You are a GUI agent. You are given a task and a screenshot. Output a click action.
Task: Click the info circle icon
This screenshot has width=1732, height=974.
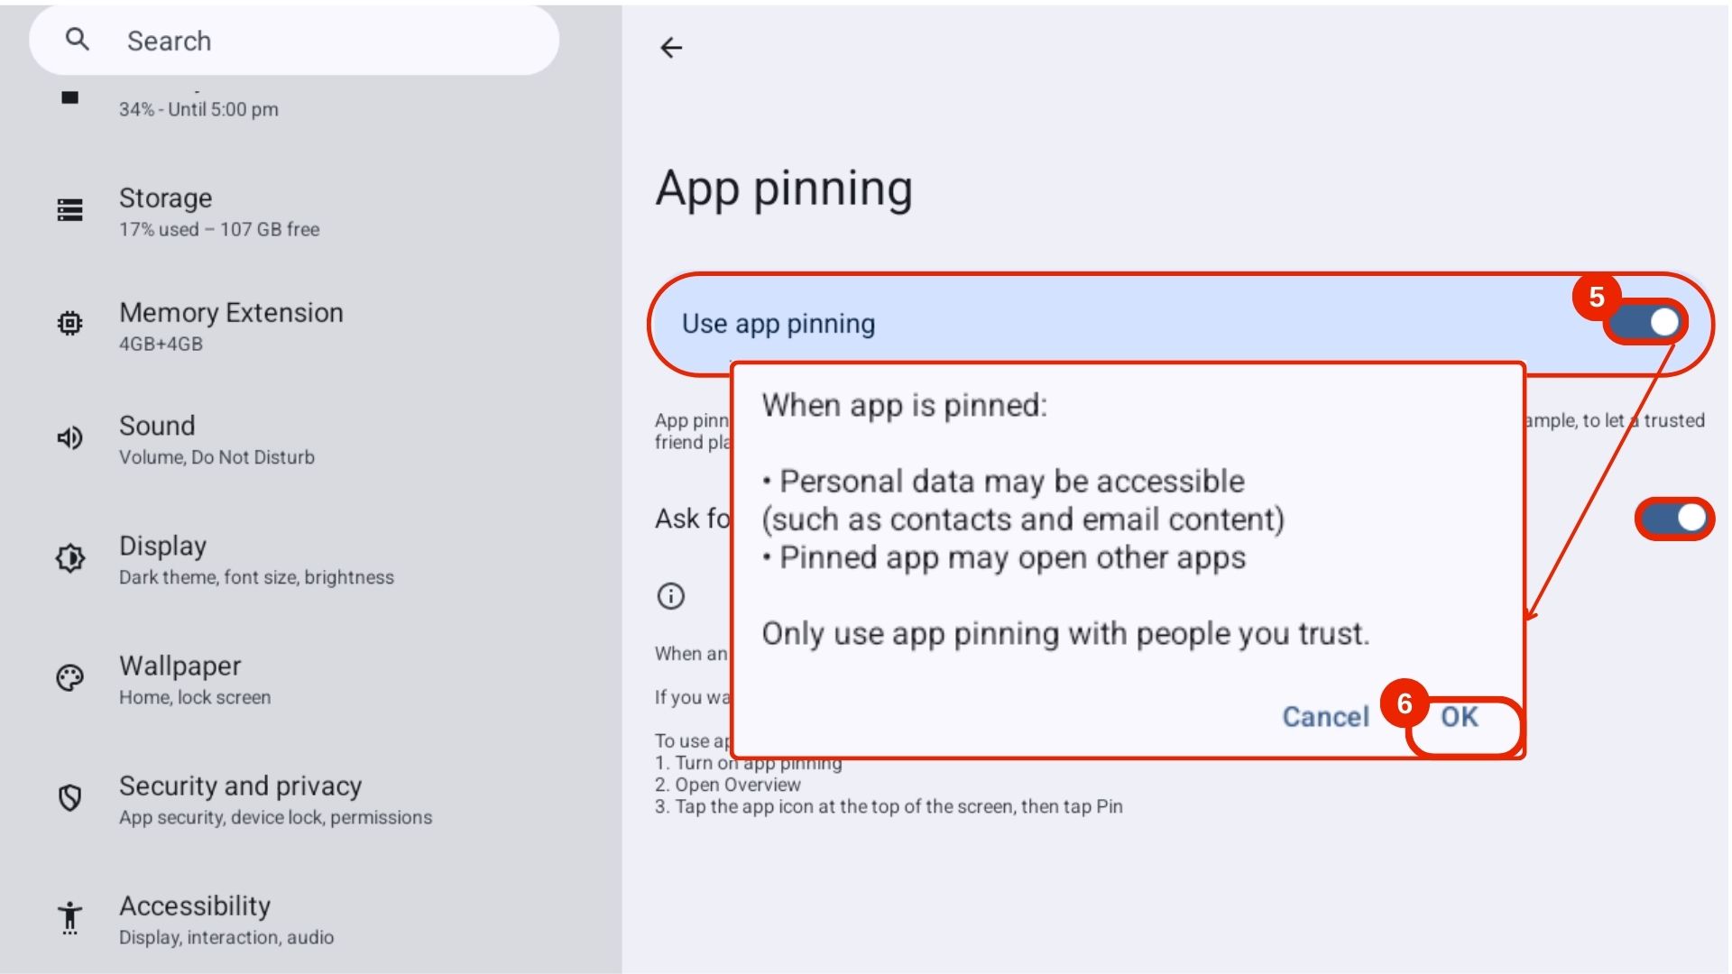(x=671, y=596)
